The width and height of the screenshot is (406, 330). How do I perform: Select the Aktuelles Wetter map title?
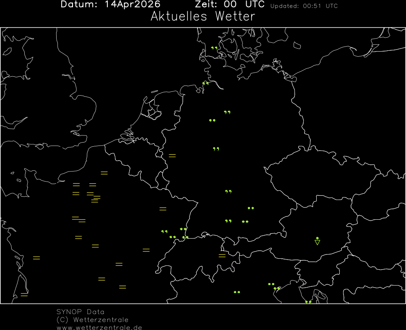203,17
